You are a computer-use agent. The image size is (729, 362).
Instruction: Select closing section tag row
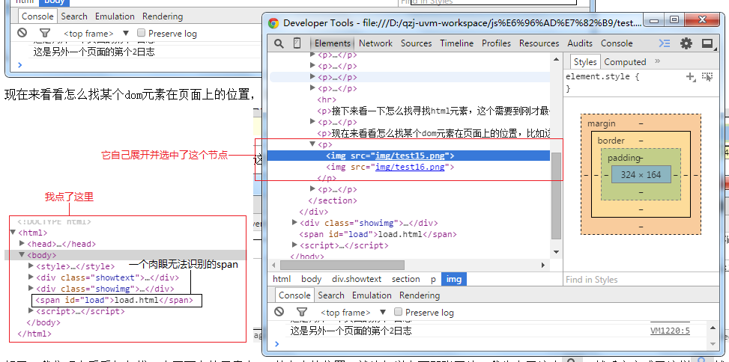(x=333, y=200)
